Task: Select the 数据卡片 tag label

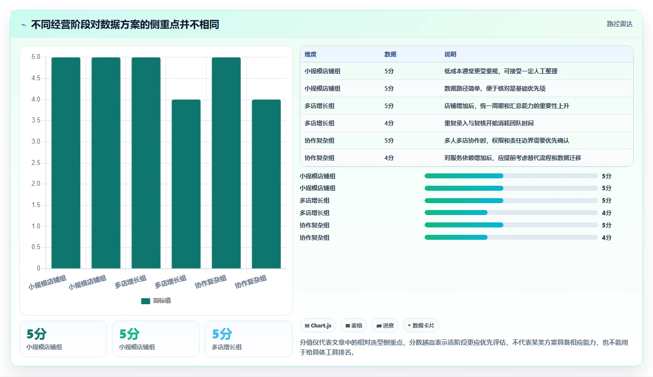Action: tap(423, 325)
